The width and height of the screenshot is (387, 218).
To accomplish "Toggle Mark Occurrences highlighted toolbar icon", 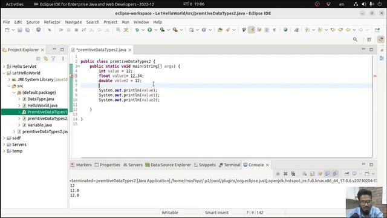I will [x=252, y=30].
